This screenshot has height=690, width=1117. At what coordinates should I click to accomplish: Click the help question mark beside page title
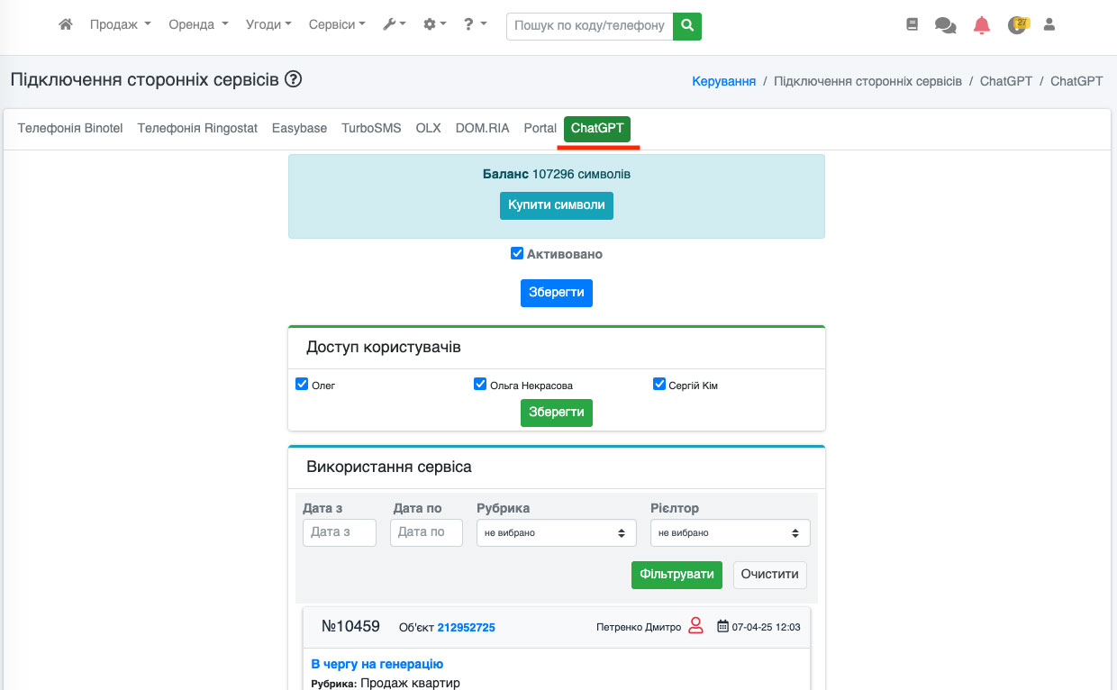pos(293,79)
